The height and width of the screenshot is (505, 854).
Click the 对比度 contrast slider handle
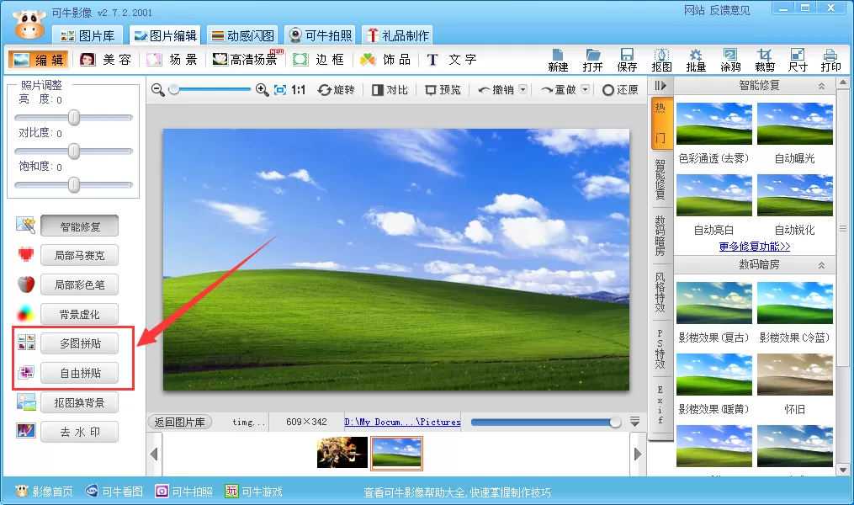[74, 151]
